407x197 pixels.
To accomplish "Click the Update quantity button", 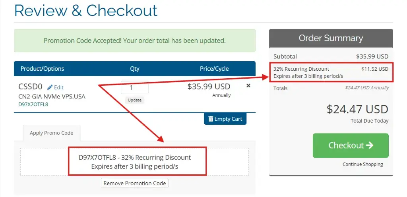I will point(135,100).
